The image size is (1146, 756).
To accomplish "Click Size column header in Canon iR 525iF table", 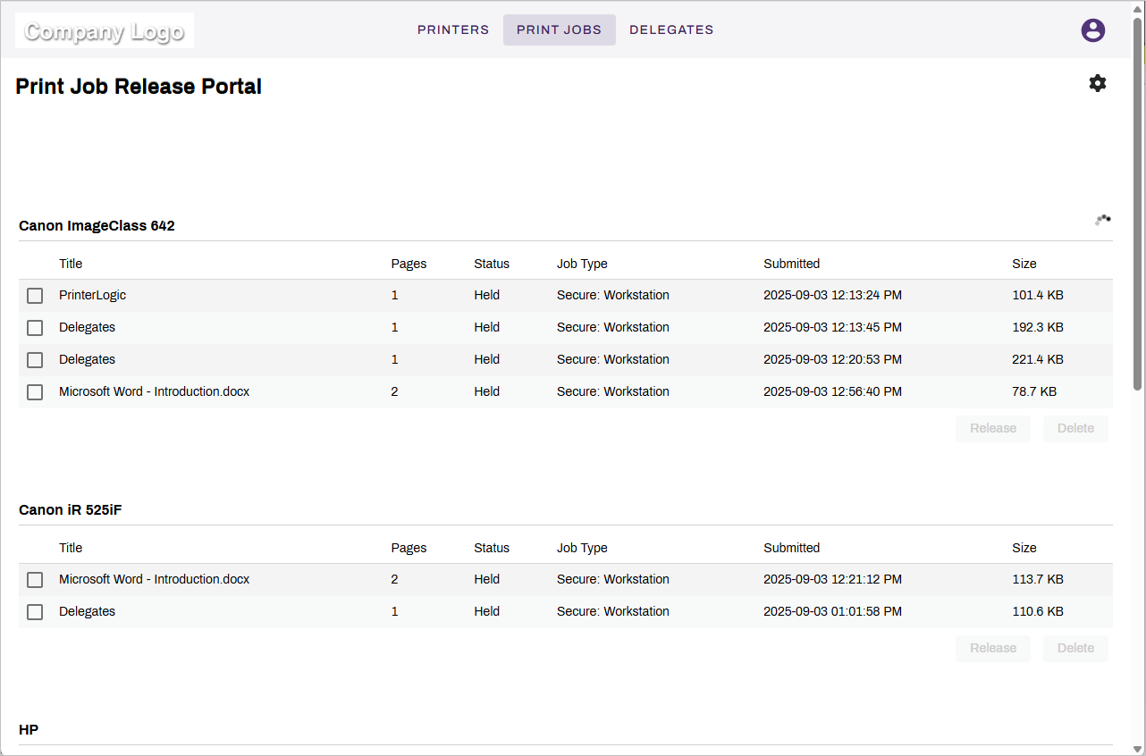I will pos(1024,548).
